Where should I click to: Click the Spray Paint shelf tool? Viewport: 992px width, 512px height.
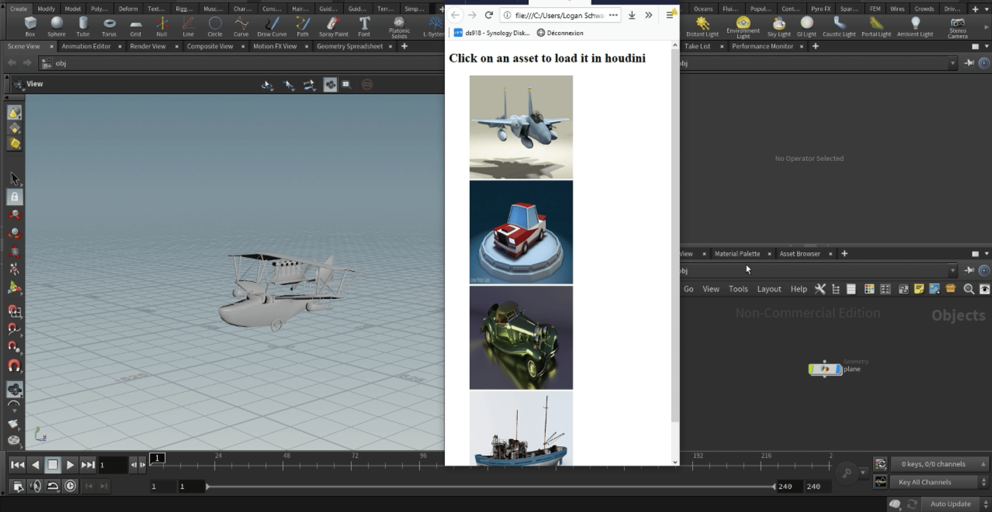point(333,26)
